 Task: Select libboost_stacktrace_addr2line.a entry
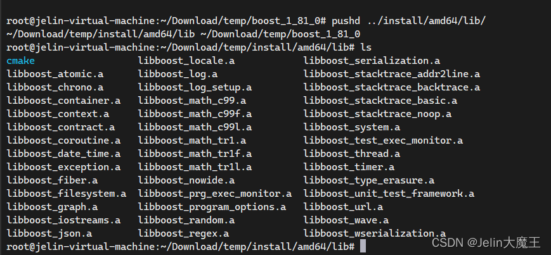392,75
